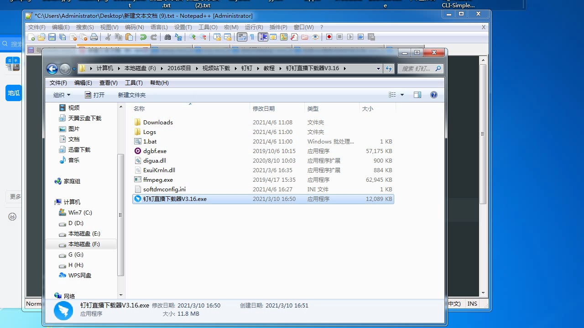Open the 文件(F) menu in Notepad++
Image resolution: width=584 pixels, height=328 pixels.
(37, 27)
